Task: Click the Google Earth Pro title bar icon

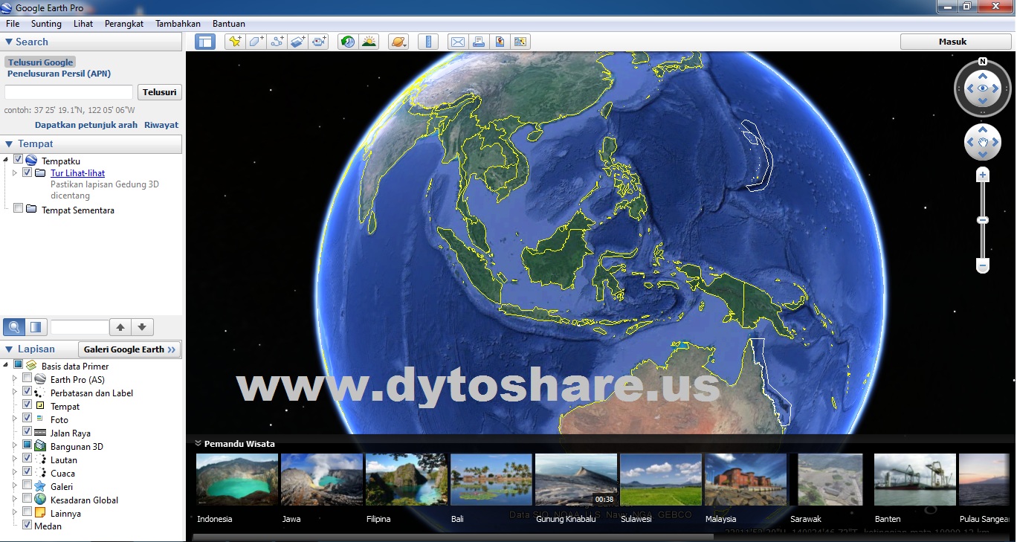Action: pyautogui.click(x=7, y=7)
